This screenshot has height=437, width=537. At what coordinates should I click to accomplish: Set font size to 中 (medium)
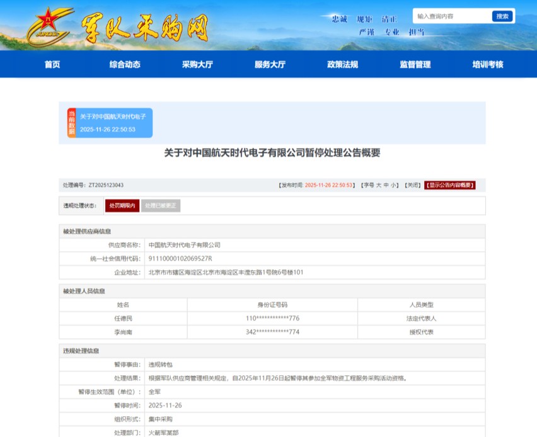(x=386, y=185)
